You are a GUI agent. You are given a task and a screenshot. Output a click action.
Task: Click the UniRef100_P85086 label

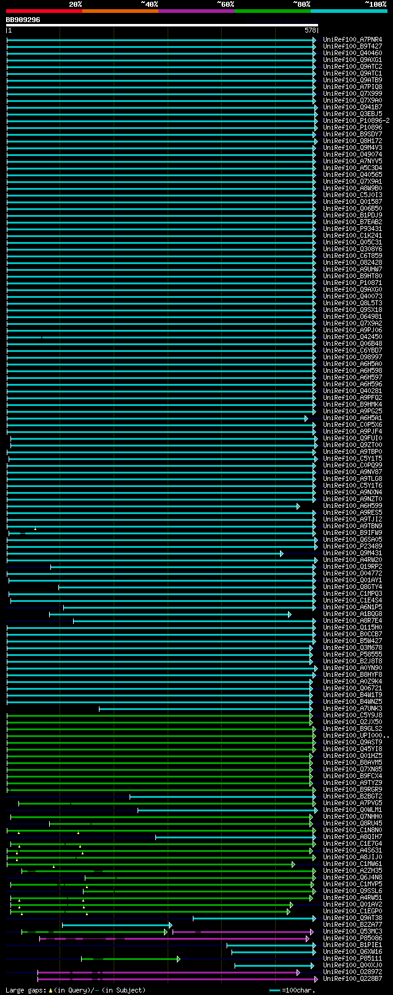click(x=352, y=938)
